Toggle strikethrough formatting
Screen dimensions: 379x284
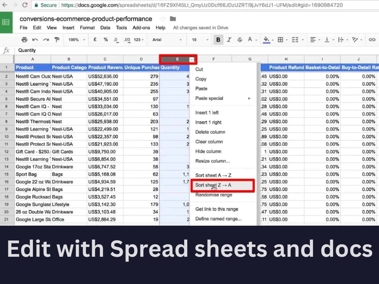[240, 40]
